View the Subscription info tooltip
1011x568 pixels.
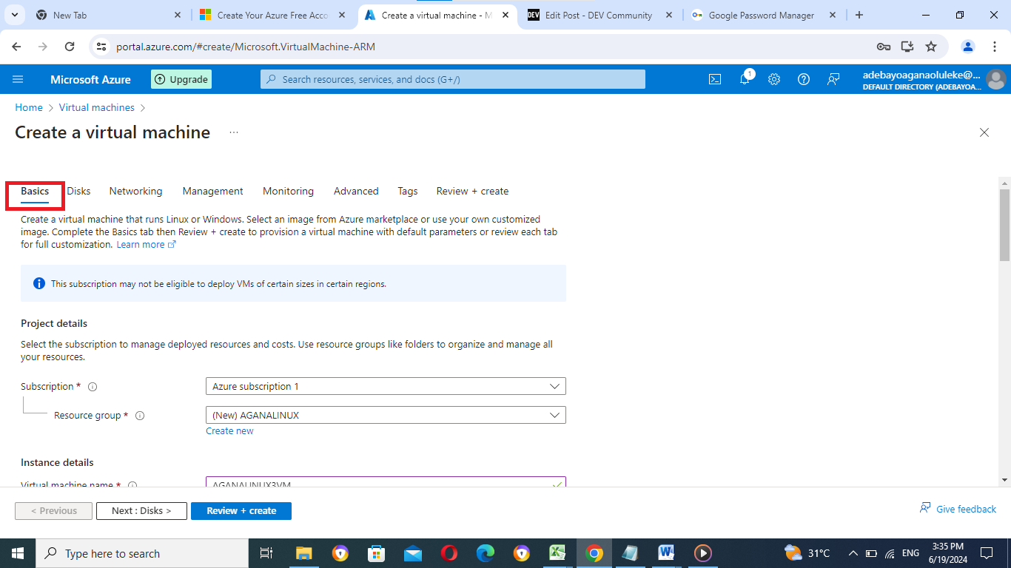coord(92,386)
